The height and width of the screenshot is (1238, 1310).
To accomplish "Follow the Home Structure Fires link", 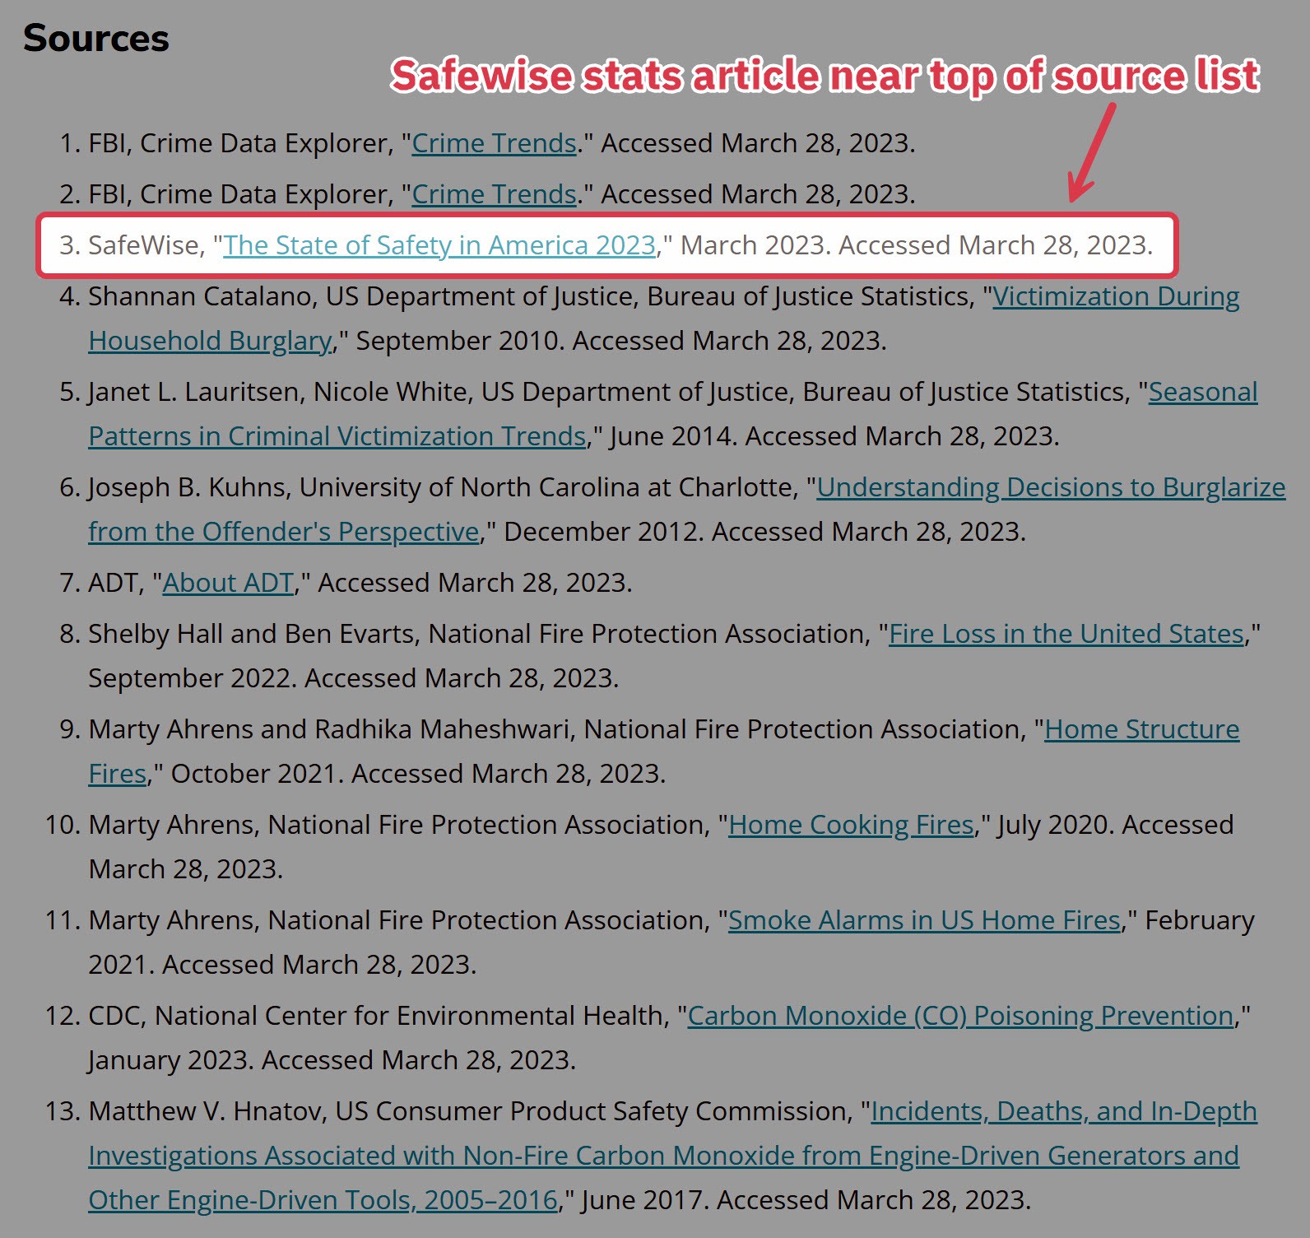I will [x=1141, y=729].
